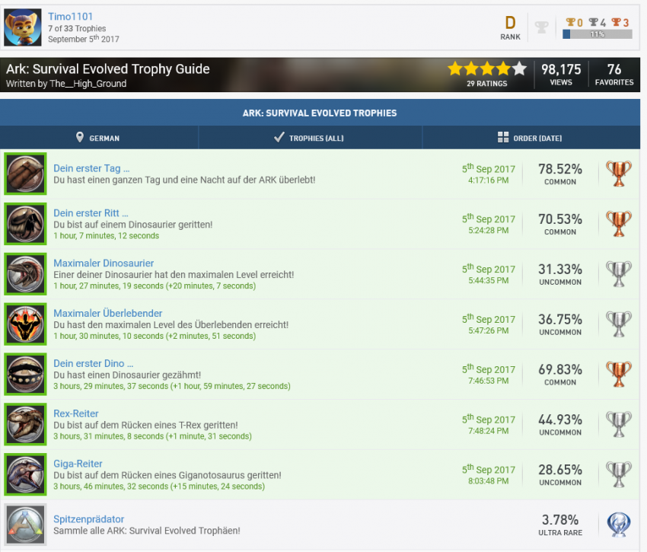Image resolution: width=647 pixels, height=552 pixels.
Task: Open the Maximaler Dinosaurier trophy link
Action: (104, 263)
